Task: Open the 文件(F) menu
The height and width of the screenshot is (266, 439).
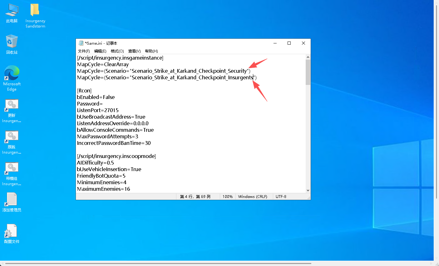Action: click(84, 51)
